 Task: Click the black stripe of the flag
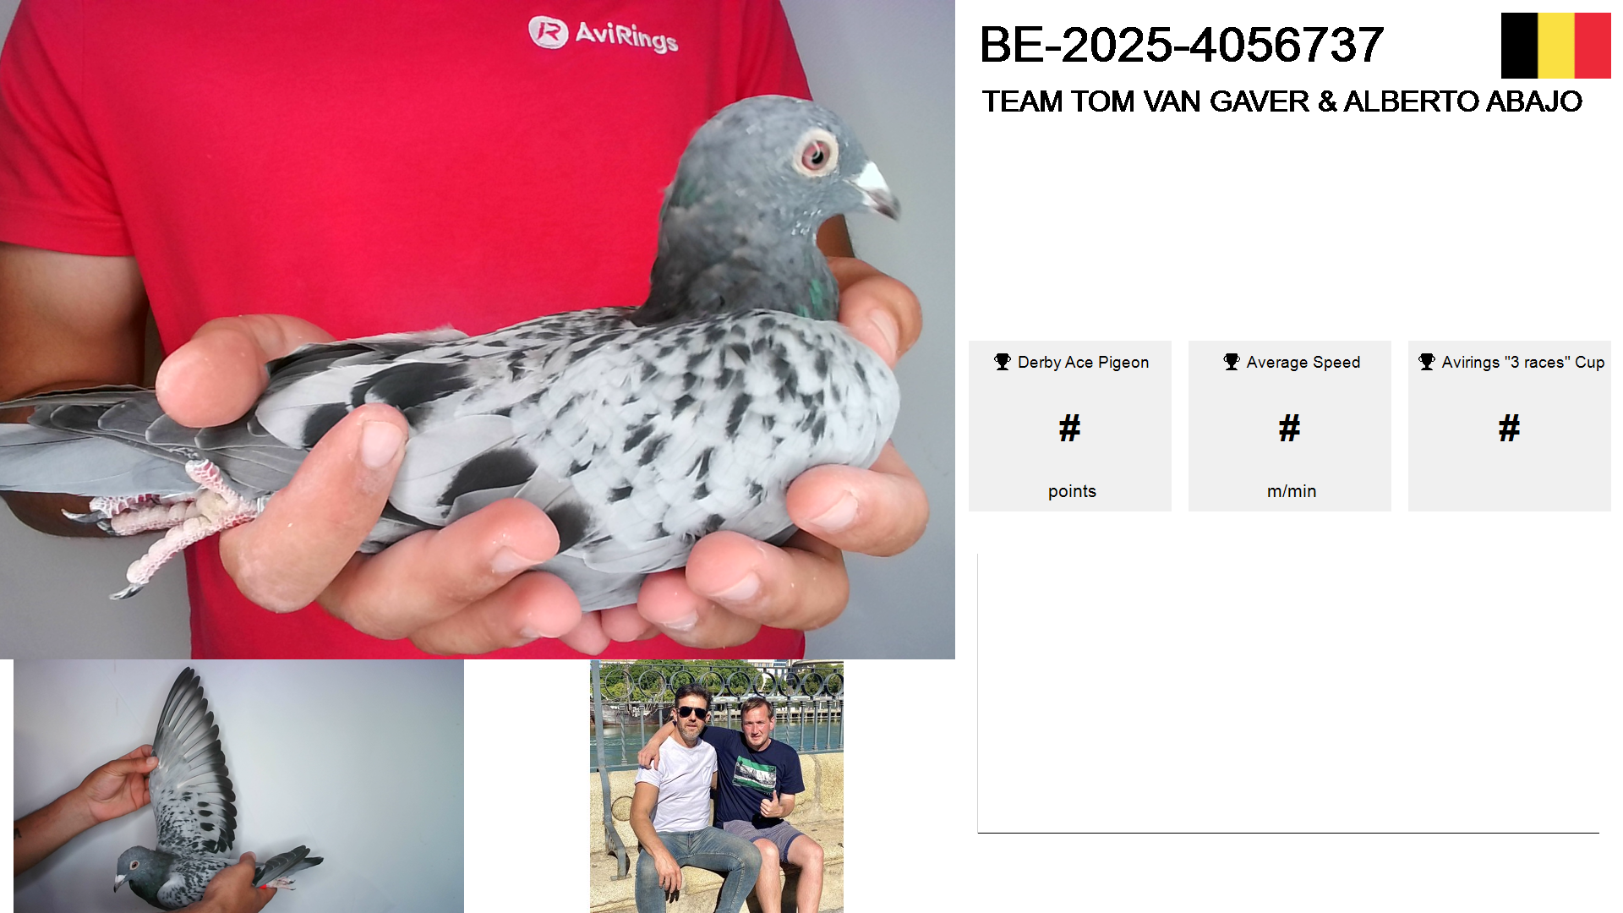1519,46
